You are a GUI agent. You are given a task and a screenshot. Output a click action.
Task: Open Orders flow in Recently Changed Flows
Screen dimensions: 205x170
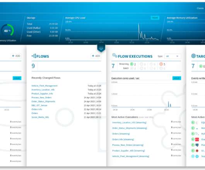[35, 113]
